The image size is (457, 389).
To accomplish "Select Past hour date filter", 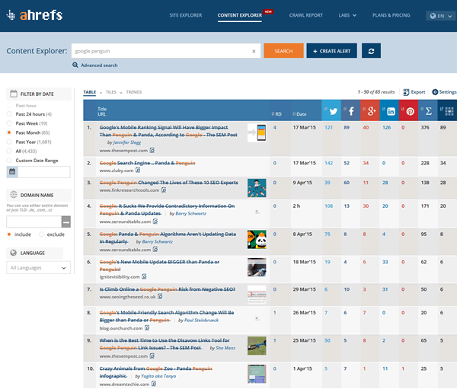I will pyautogui.click(x=9, y=106).
